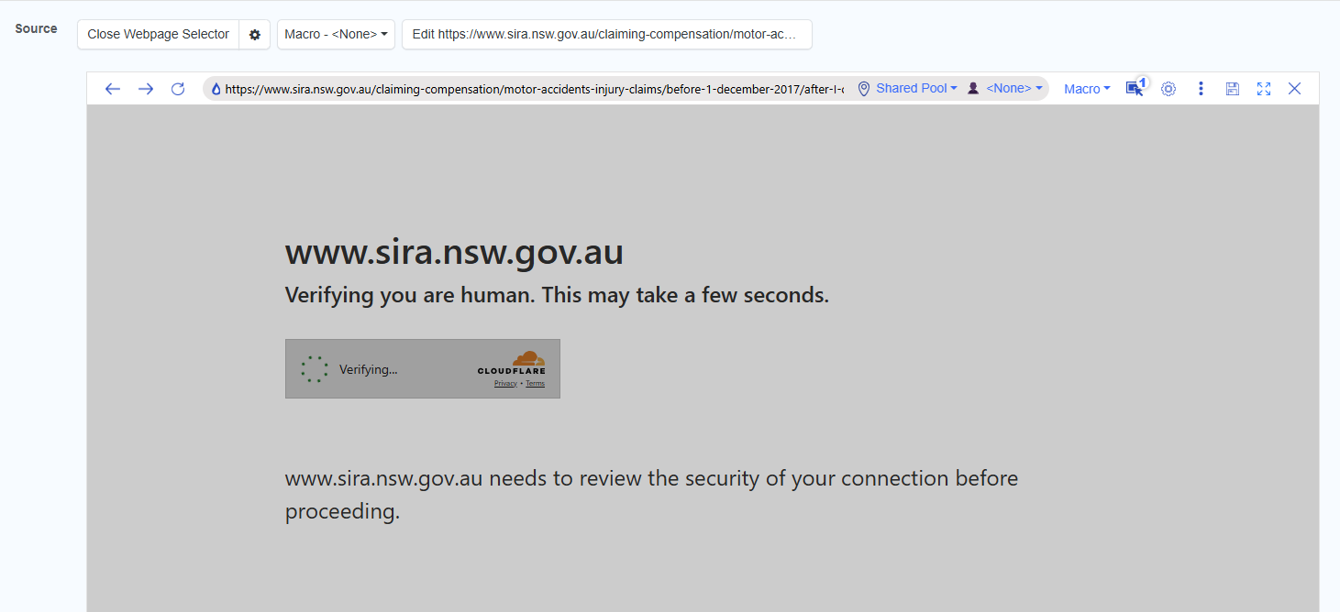
Task: Click the Close Webpage Selector button
Action: click(159, 35)
